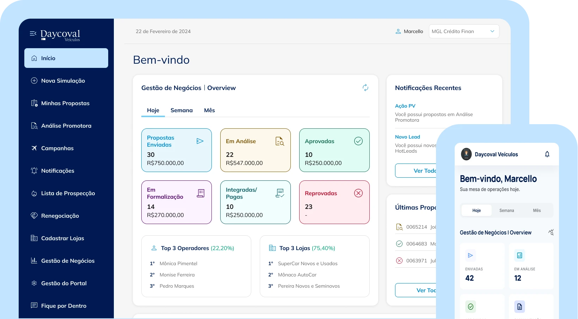Viewport: 578px width, 319px height.
Task: Open Nova Simulação from the sidebar
Action: [x=63, y=81]
